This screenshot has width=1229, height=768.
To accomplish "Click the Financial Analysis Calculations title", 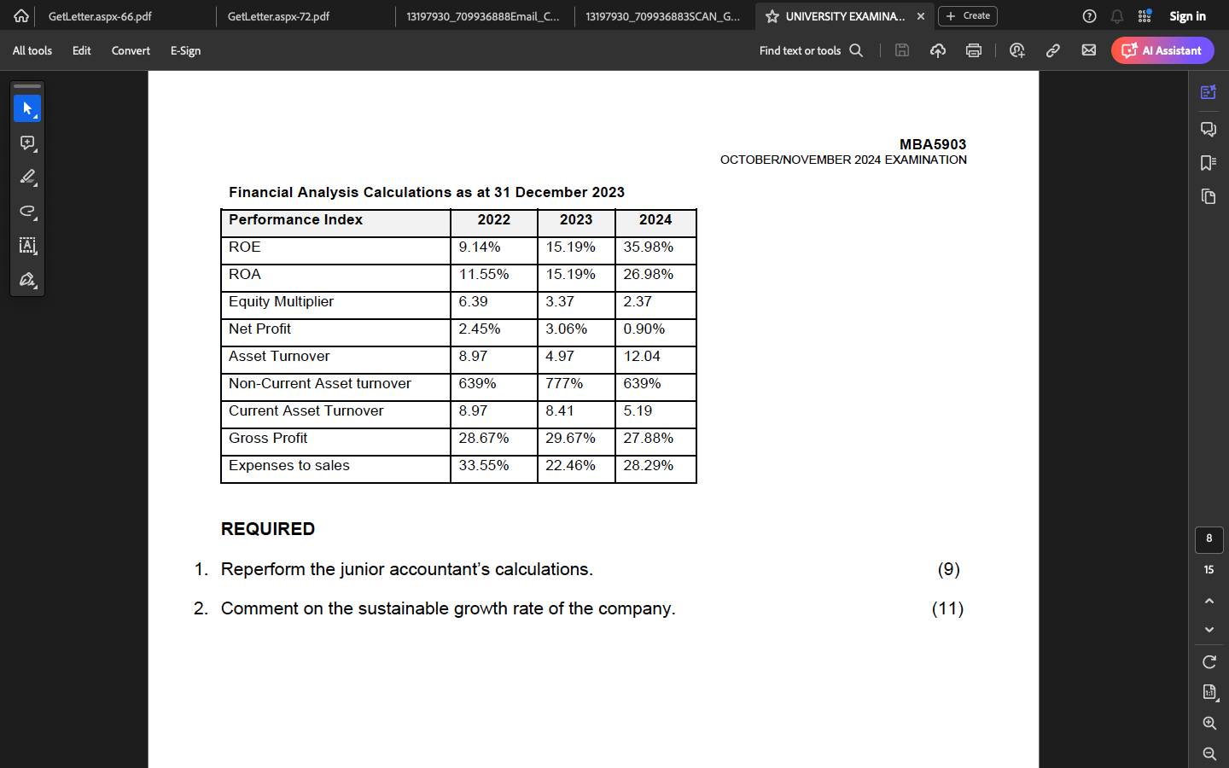I will coord(427,192).
